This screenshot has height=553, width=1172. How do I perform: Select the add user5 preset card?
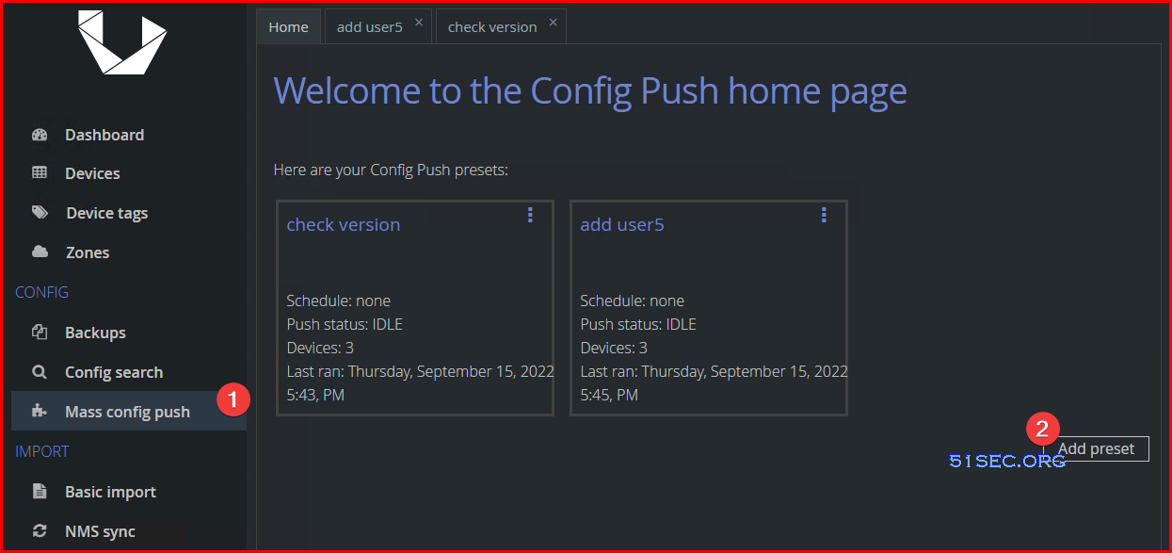709,308
